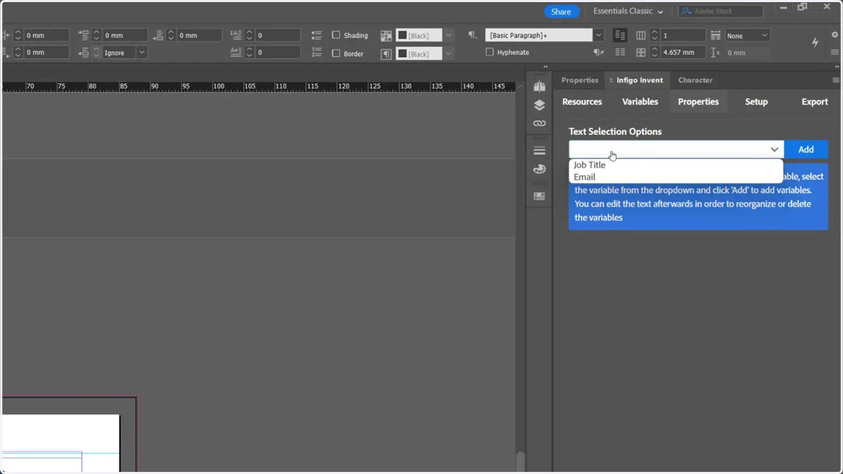Switch to the top Properties panel tab
This screenshot has width=843, height=474.
pos(580,80)
